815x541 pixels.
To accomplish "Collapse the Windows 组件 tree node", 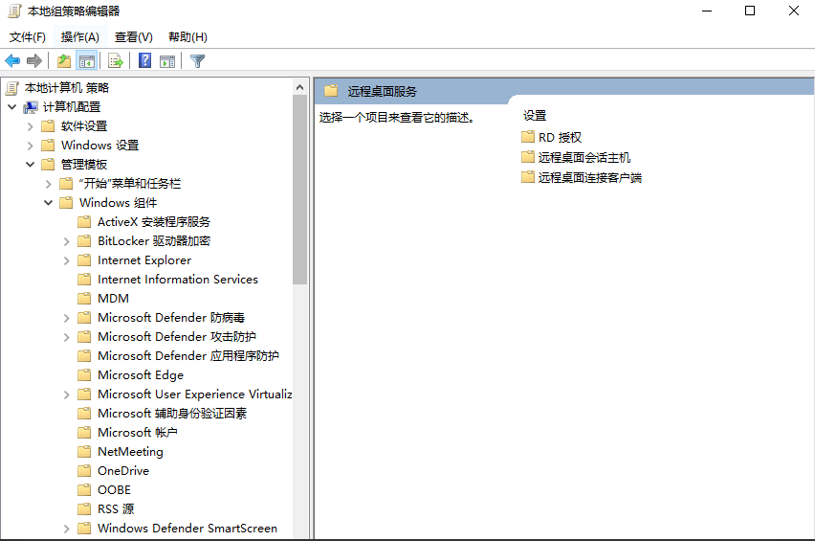I will (x=48, y=203).
